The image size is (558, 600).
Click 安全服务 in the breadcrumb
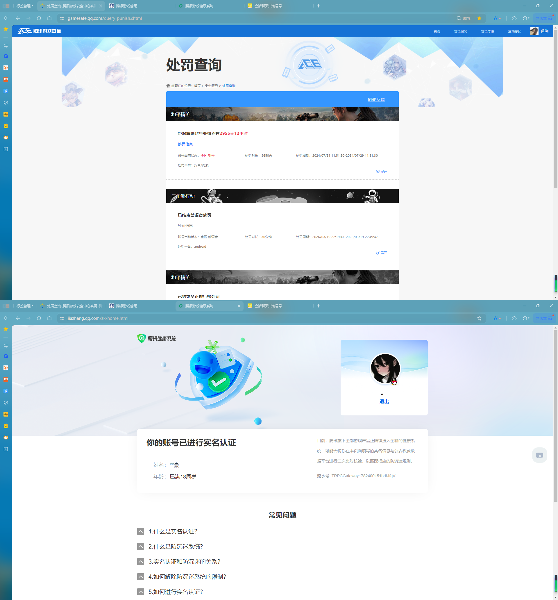pyautogui.click(x=211, y=86)
